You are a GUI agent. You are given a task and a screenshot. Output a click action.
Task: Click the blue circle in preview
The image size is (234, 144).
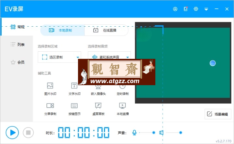point(213,63)
